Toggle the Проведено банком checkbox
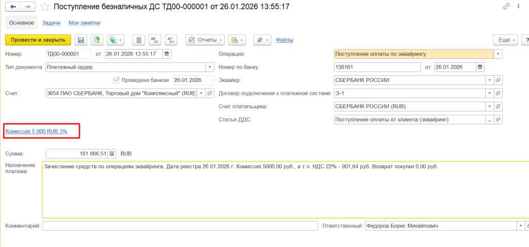The height and width of the screenshot is (247, 529). (116, 80)
